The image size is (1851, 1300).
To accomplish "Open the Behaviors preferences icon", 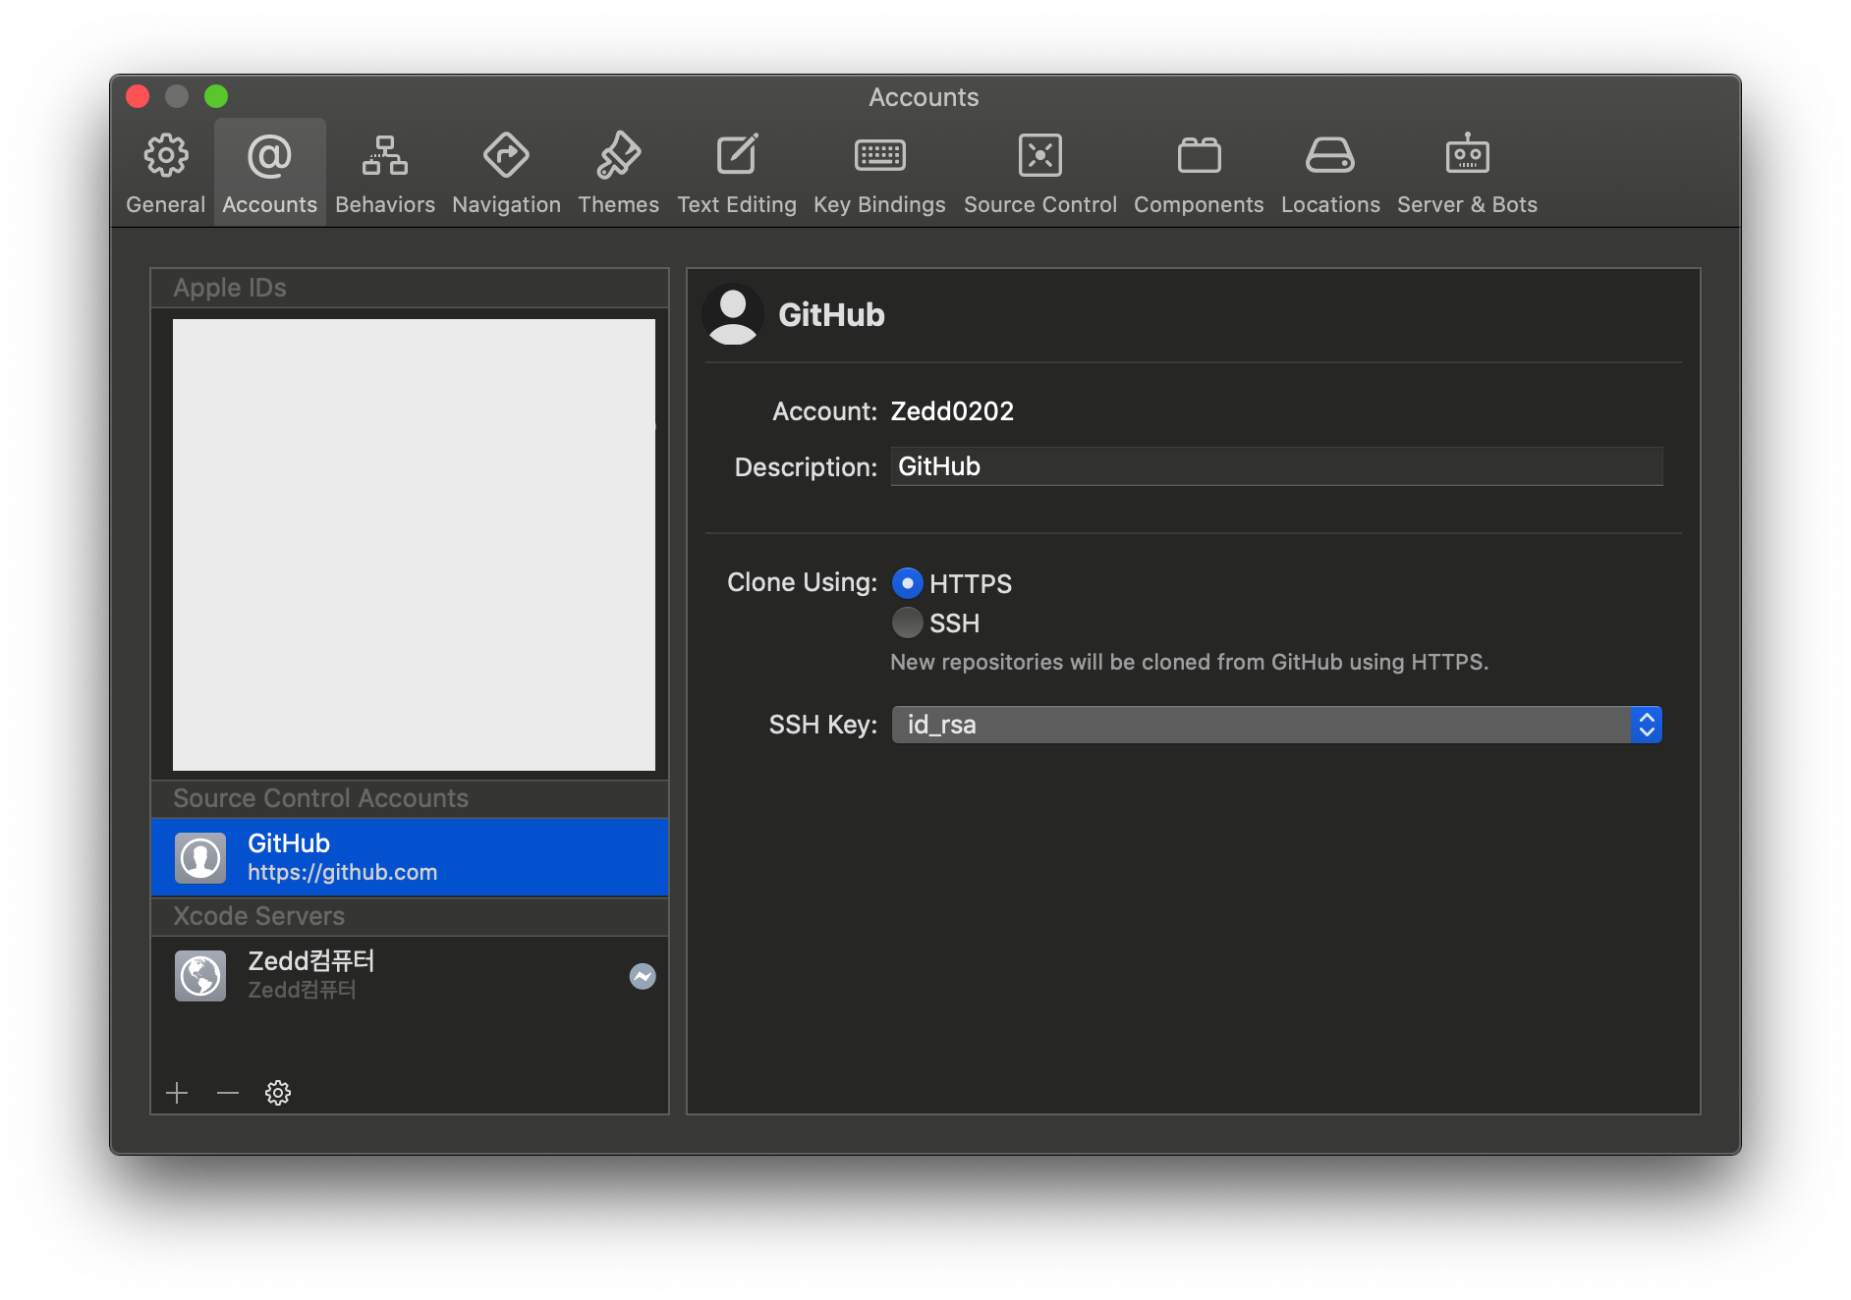I will pyautogui.click(x=385, y=155).
